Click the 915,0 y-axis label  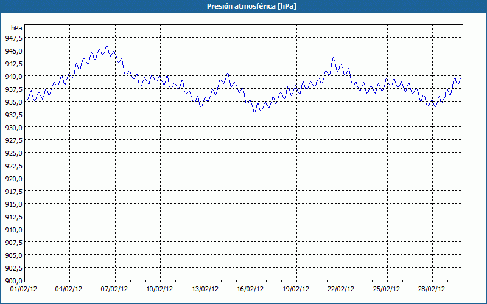[13, 204]
